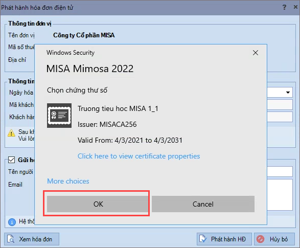Click the Email text area
This screenshot has width=300, height=248.
(280, 195)
